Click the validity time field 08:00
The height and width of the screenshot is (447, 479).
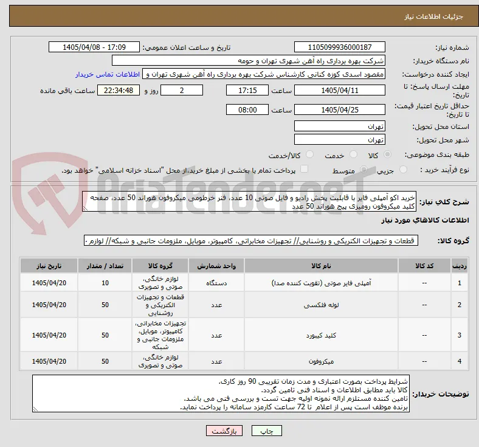247,109
